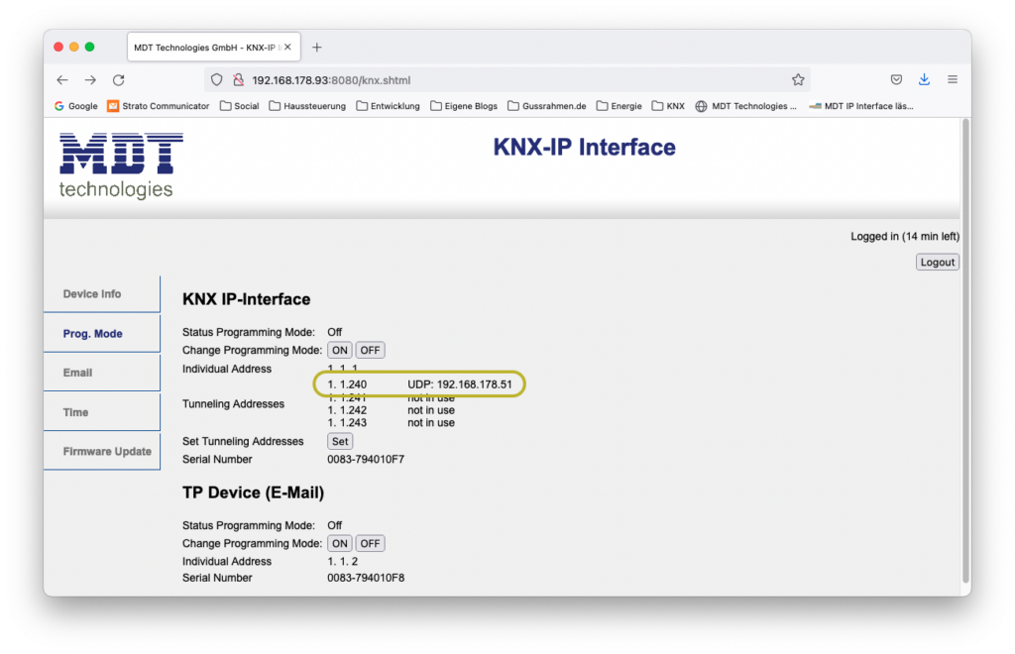This screenshot has width=1015, height=654.
Task: Go forward to next page
Action: click(90, 80)
